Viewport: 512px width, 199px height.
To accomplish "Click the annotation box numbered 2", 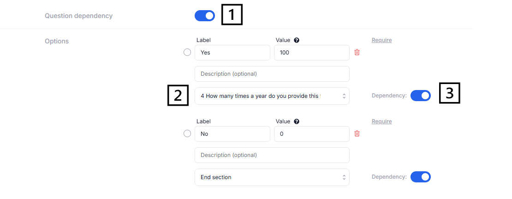I will coord(178,95).
